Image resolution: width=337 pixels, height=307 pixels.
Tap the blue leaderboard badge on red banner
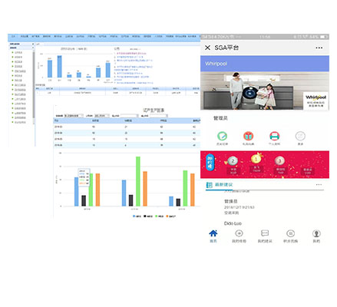(210, 162)
